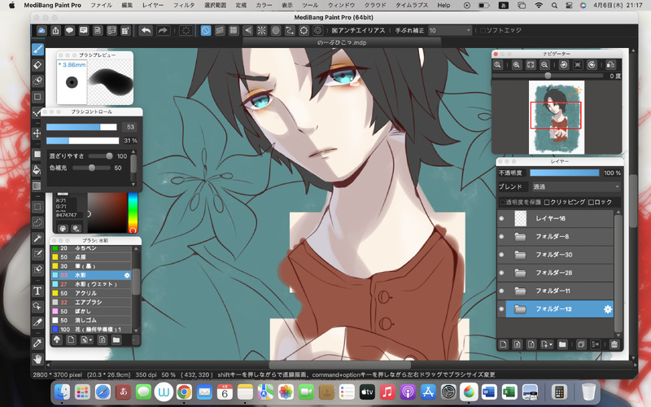The width and height of the screenshot is (651, 407).
Task: Hide the フォルダー30 layer folder
Action: (501, 255)
